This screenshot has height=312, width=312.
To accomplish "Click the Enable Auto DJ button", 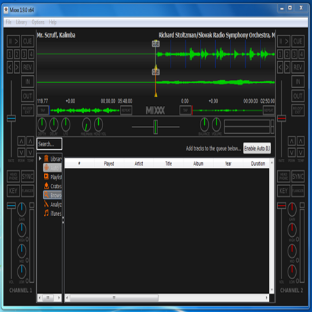I will pos(257,148).
